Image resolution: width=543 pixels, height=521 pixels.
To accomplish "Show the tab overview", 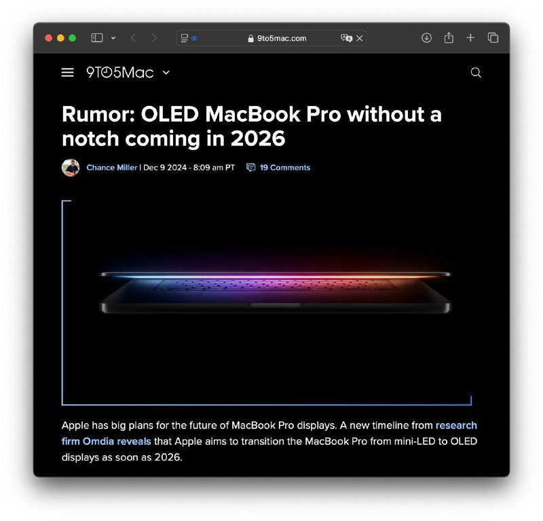I will pyautogui.click(x=493, y=38).
